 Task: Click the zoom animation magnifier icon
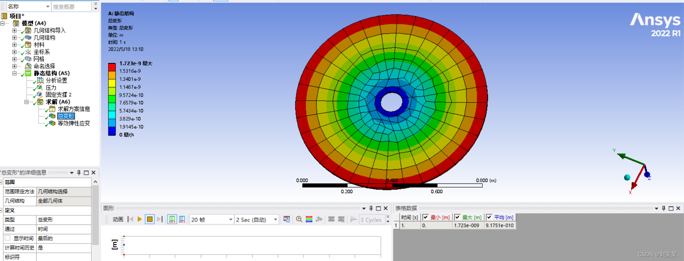pos(299,219)
